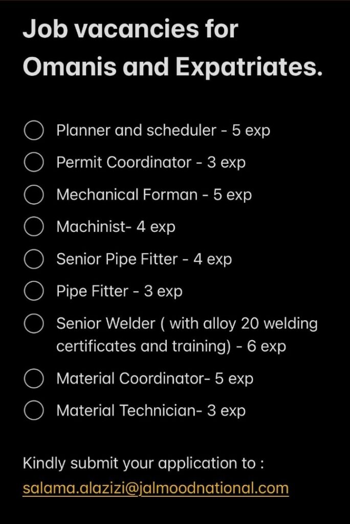This screenshot has height=524, width=350.
Task: Select the Pipe Fitter checkbox circle
Action: 34,292
